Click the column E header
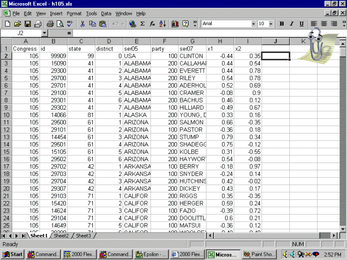Viewport: 347px width, 260px height. (x=137, y=41)
